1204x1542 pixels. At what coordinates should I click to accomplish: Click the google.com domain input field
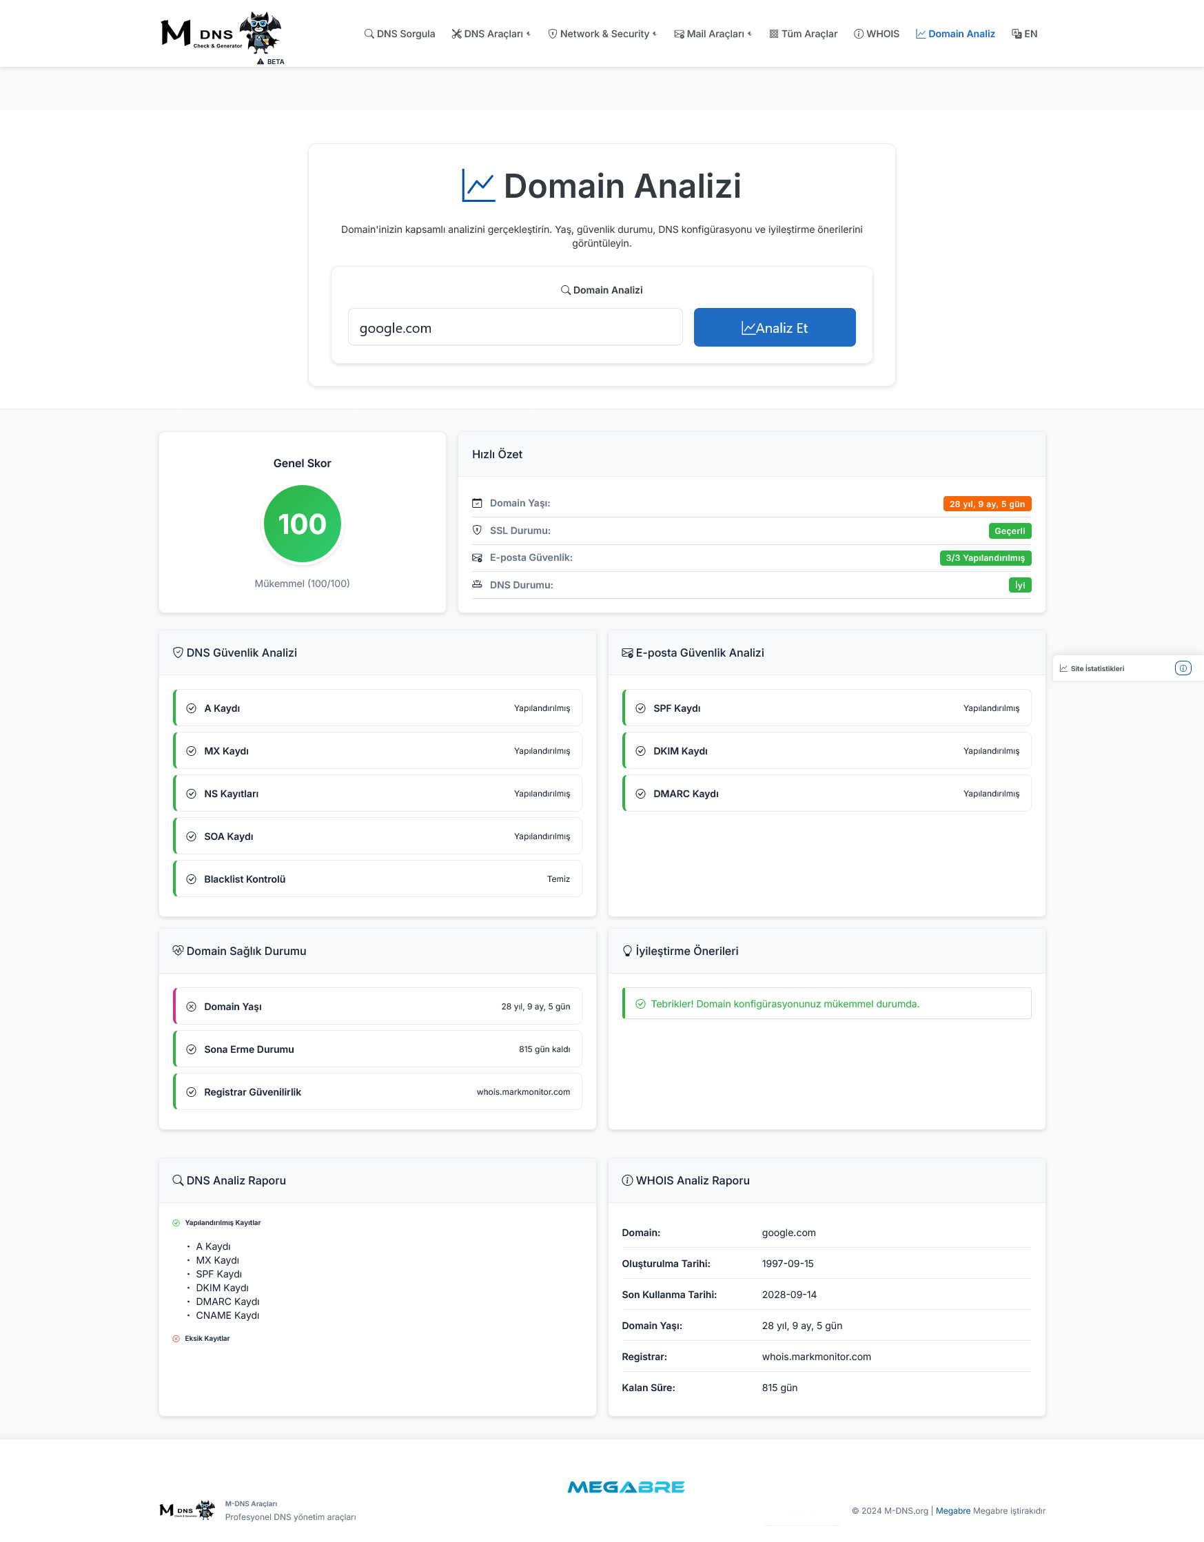515,327
